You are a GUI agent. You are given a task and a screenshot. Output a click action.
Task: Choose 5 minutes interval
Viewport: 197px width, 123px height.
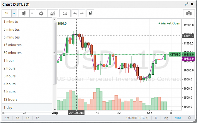27,37
